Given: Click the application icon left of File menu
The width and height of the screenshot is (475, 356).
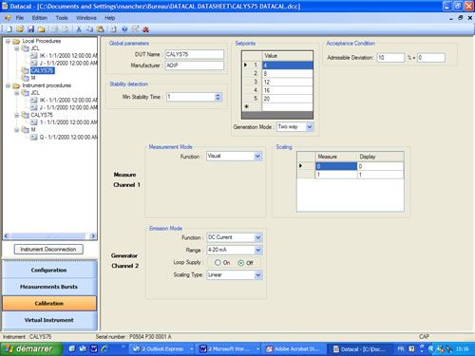Looking at the screenshot, I should point(8,18).
